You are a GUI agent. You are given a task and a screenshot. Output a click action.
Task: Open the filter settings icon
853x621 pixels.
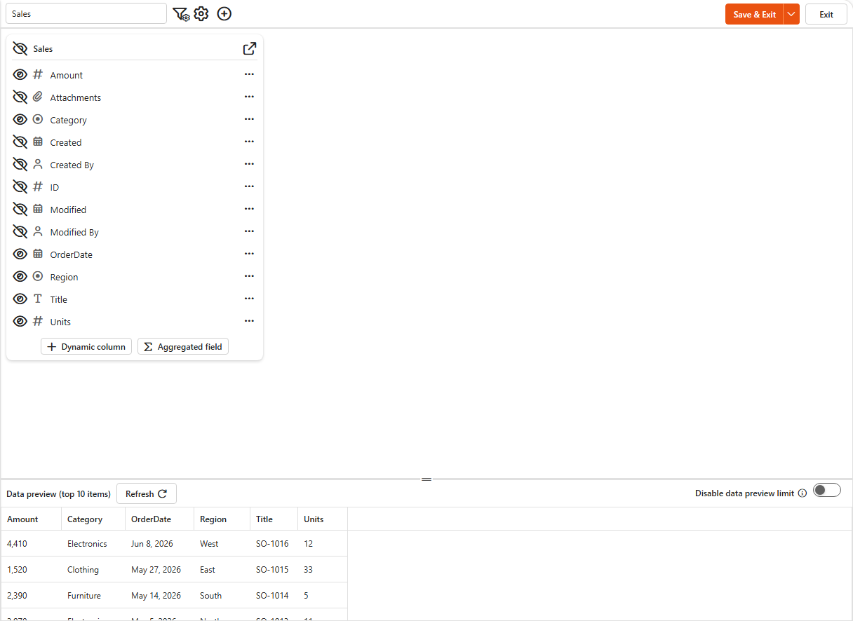click(181, 14)
